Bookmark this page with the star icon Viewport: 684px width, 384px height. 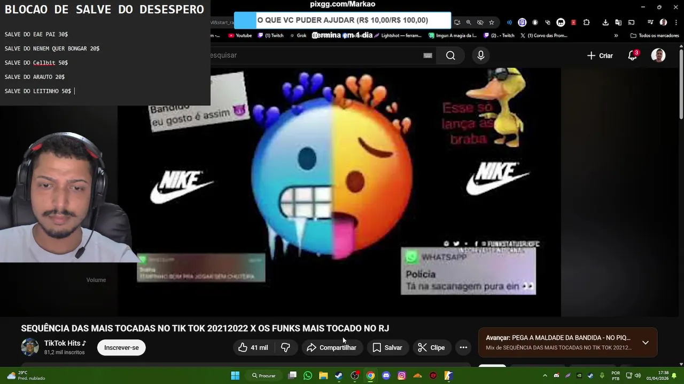click(492, 22)
